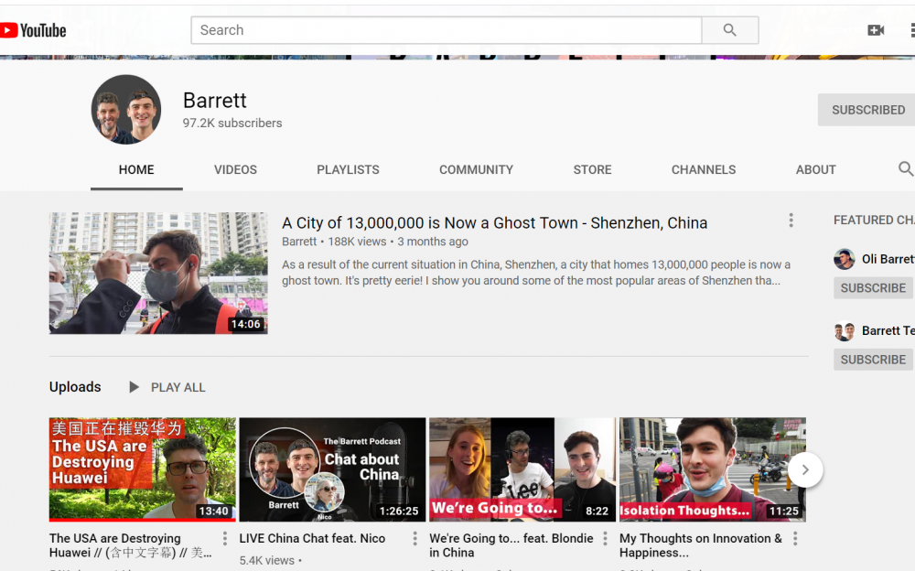The height and width of the screenshot is (571, 915).
Task: Click the create video camera icon
Action: coord(876,30)
